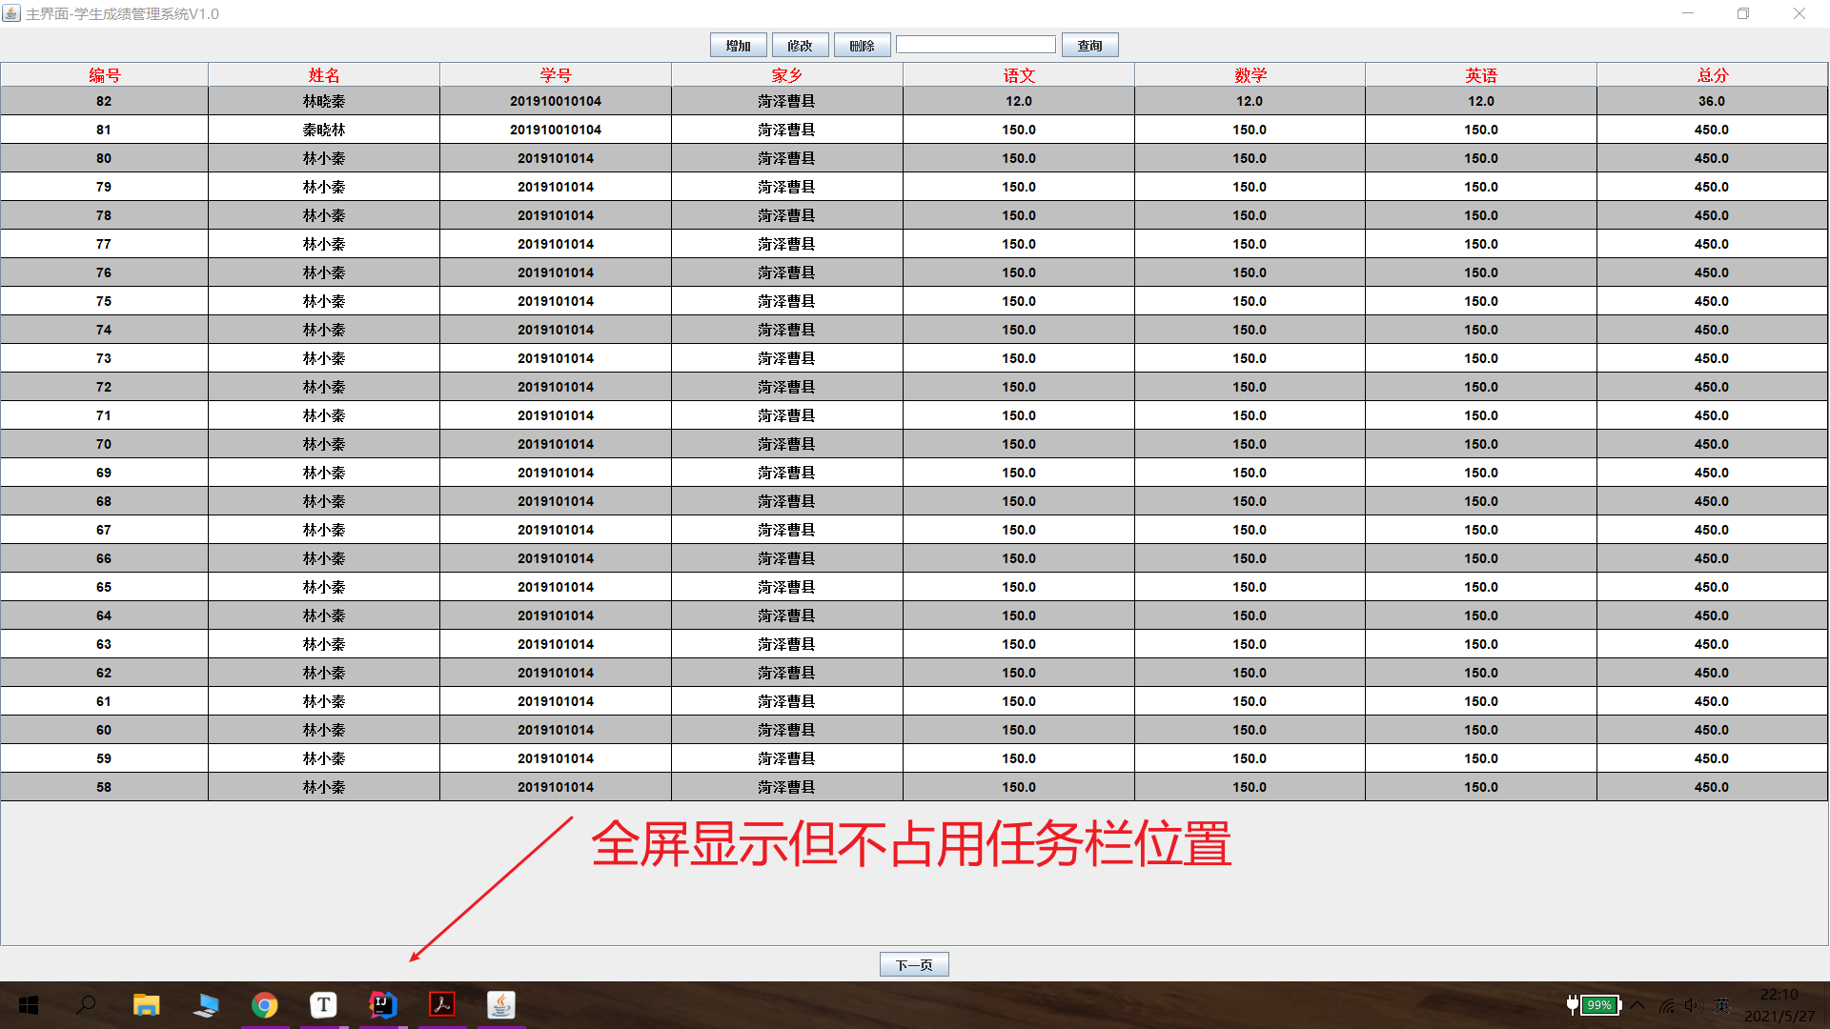Click 编号 cell 58

pos(104,787)
